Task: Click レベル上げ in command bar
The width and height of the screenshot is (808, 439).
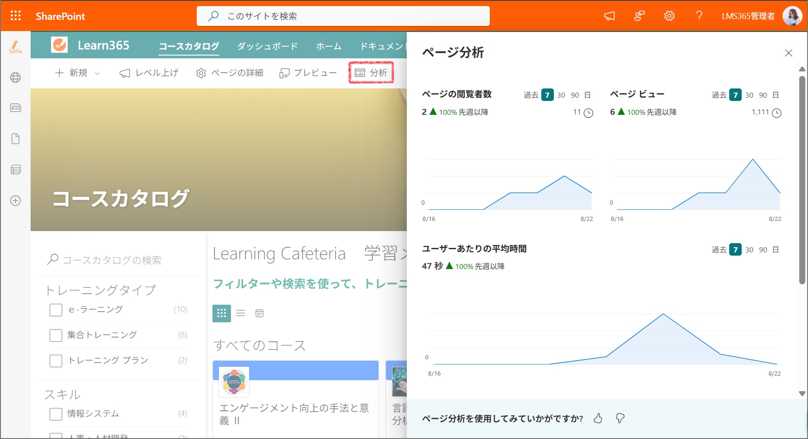Action: pos(149,73)
